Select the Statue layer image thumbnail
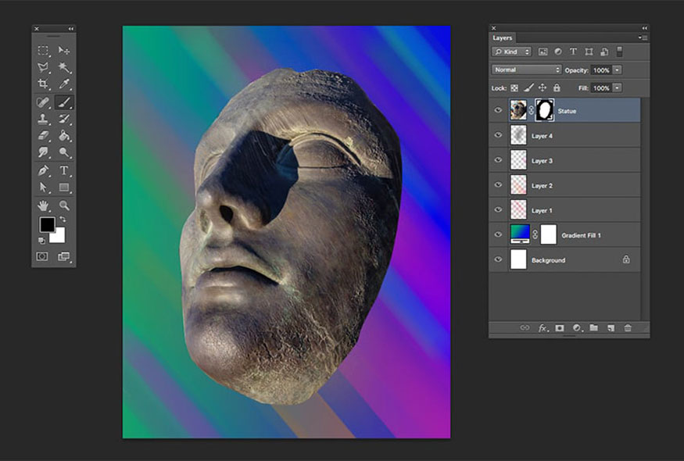Image resolution: width=684 pixels, height=461 pixels. 518,110
